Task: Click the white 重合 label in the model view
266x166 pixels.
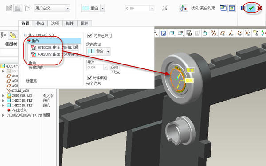Action: pyautogui.click(x=190, y=70)
